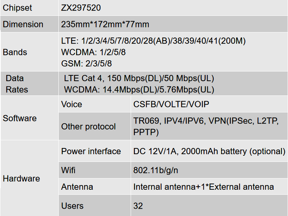Select the Users value 32

click(x=138, y=206)
